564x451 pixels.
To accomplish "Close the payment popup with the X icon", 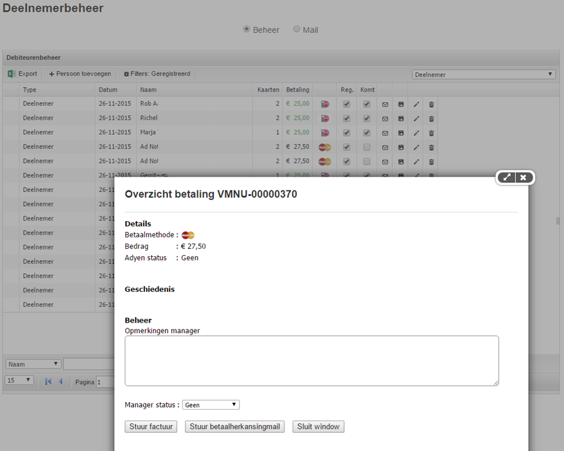I will point(523,178).
